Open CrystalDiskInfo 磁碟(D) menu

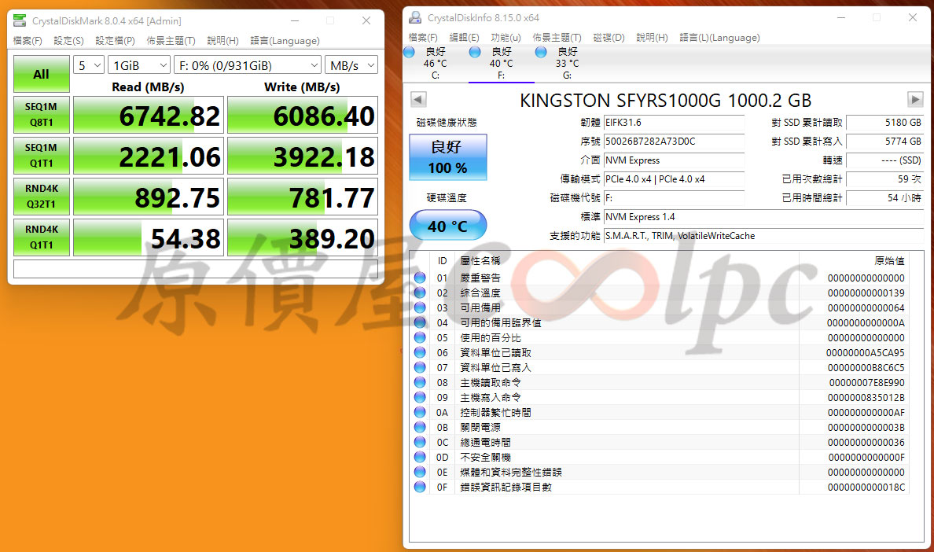pos(609,38)
